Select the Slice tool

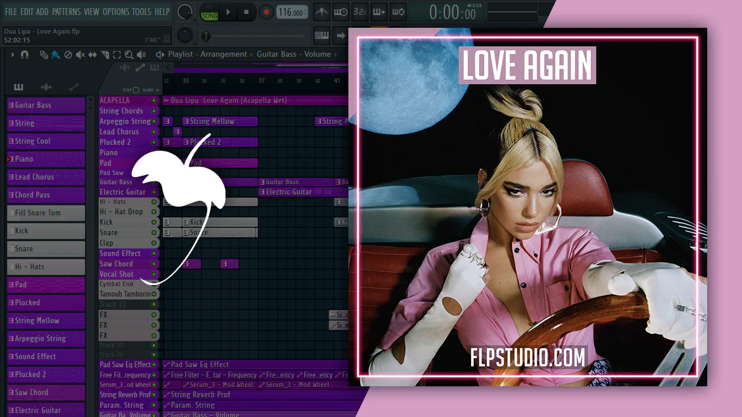pyautogui.click(x=105, y=54)
